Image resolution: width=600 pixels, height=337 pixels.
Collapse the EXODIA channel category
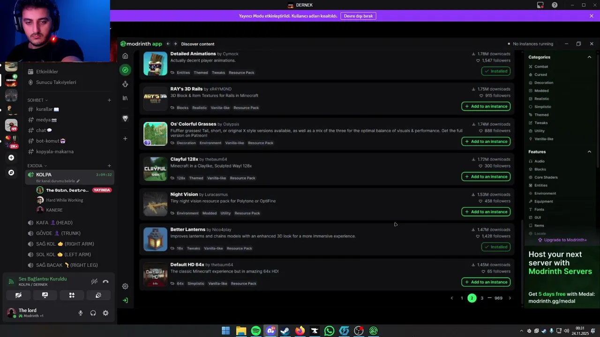click(37, 166)
